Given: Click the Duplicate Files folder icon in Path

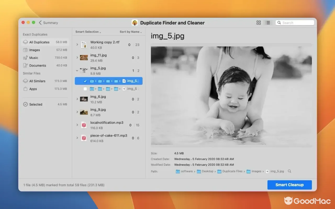Looking at the screenshot, I should pyautogui.click(x=219, y=171).
